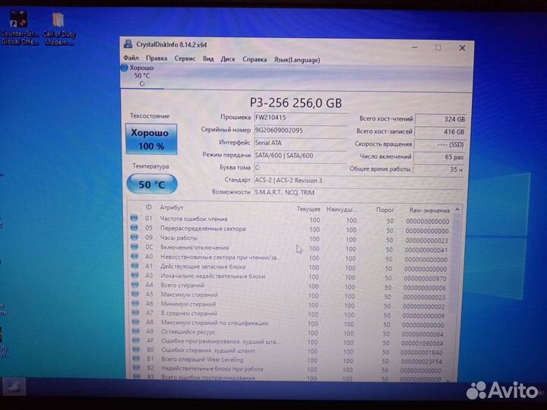Click the Raw-значения column header
Image resolution: width=547 pixels, height=410 pixels.
pos(429,210)
